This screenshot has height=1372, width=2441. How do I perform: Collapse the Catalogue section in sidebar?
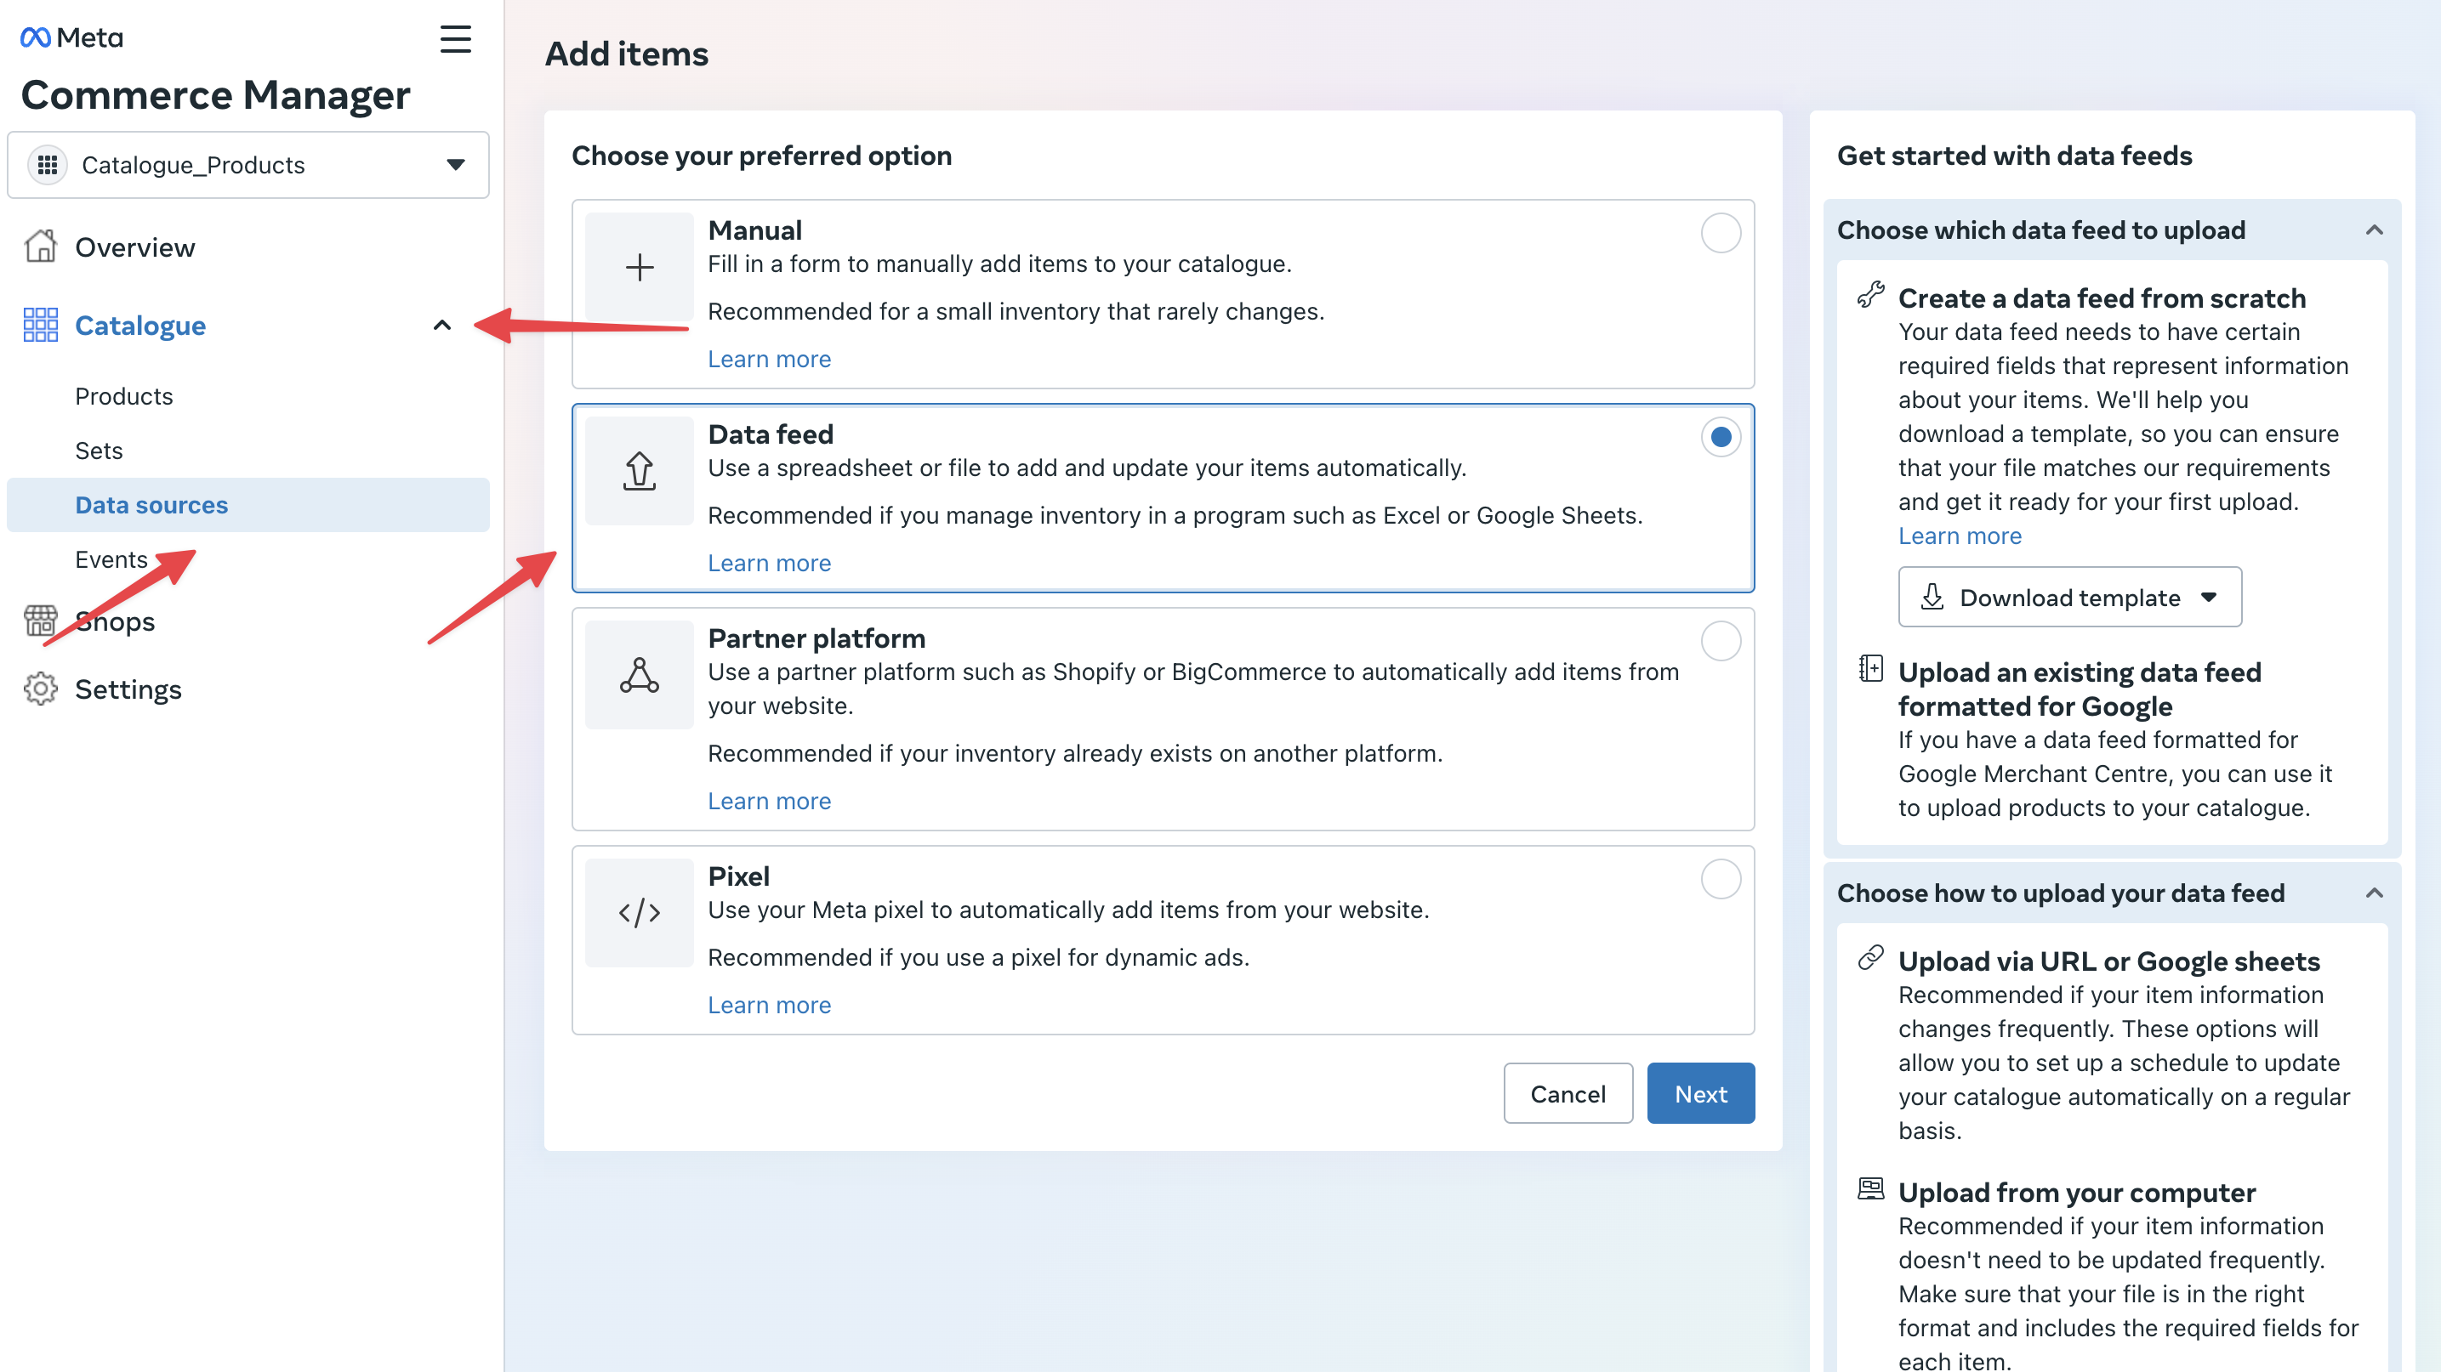(441, 325)
